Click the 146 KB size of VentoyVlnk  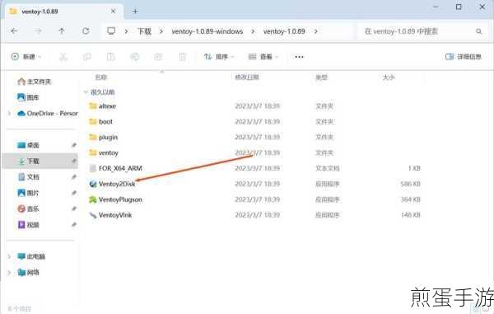pos(411,215)
